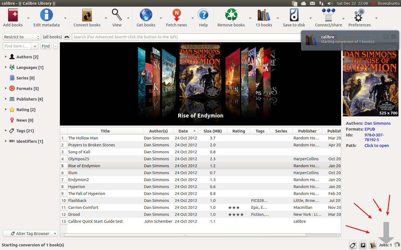Open the Connect/share tool
Screen dimensions: 401x250
[329, 15]
